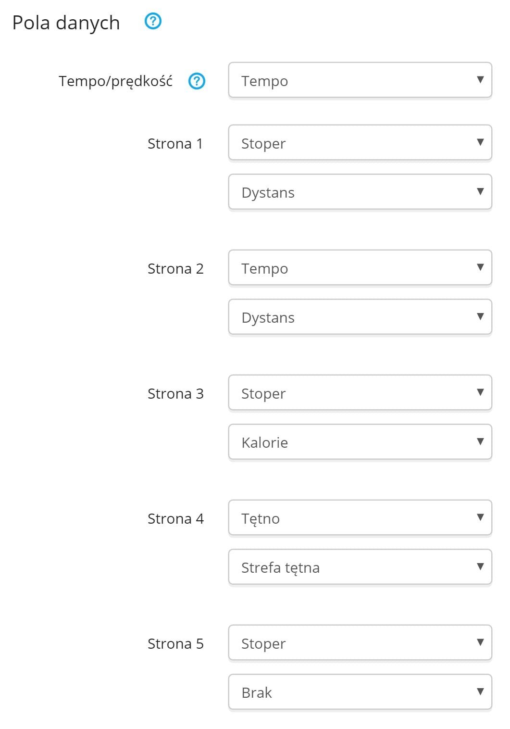Screen dimensions: 510x729
Task: Open the Tempo/prędkość dropdown
Action: click(x=360, y=80)
